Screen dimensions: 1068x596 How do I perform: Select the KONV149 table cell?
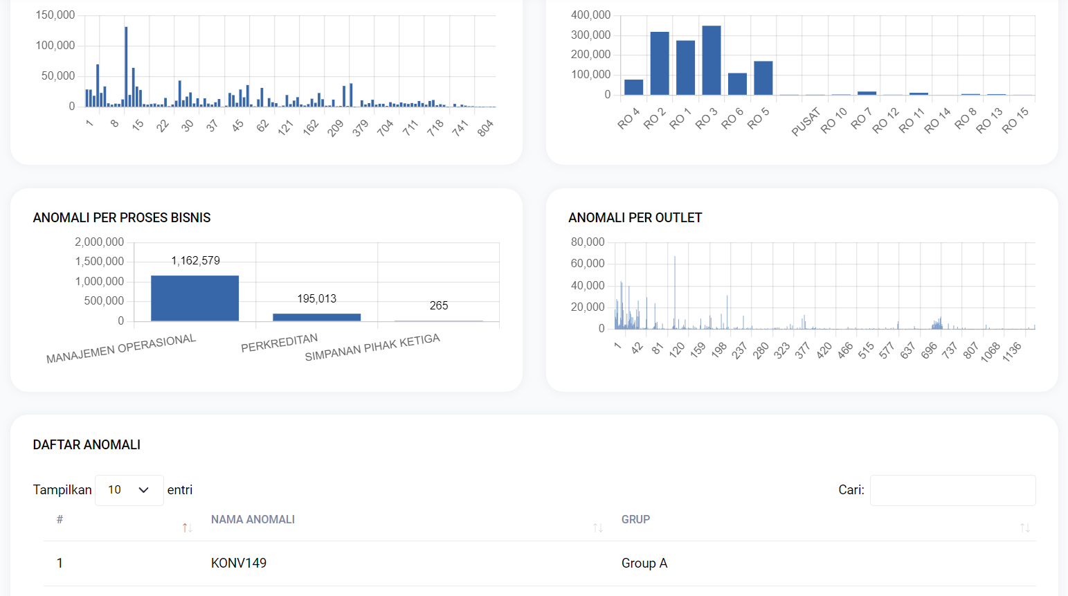[239, 563]
